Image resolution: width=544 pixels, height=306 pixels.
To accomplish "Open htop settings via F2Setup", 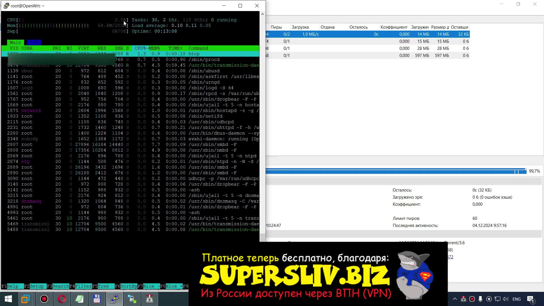I will [x=35, y=286].
